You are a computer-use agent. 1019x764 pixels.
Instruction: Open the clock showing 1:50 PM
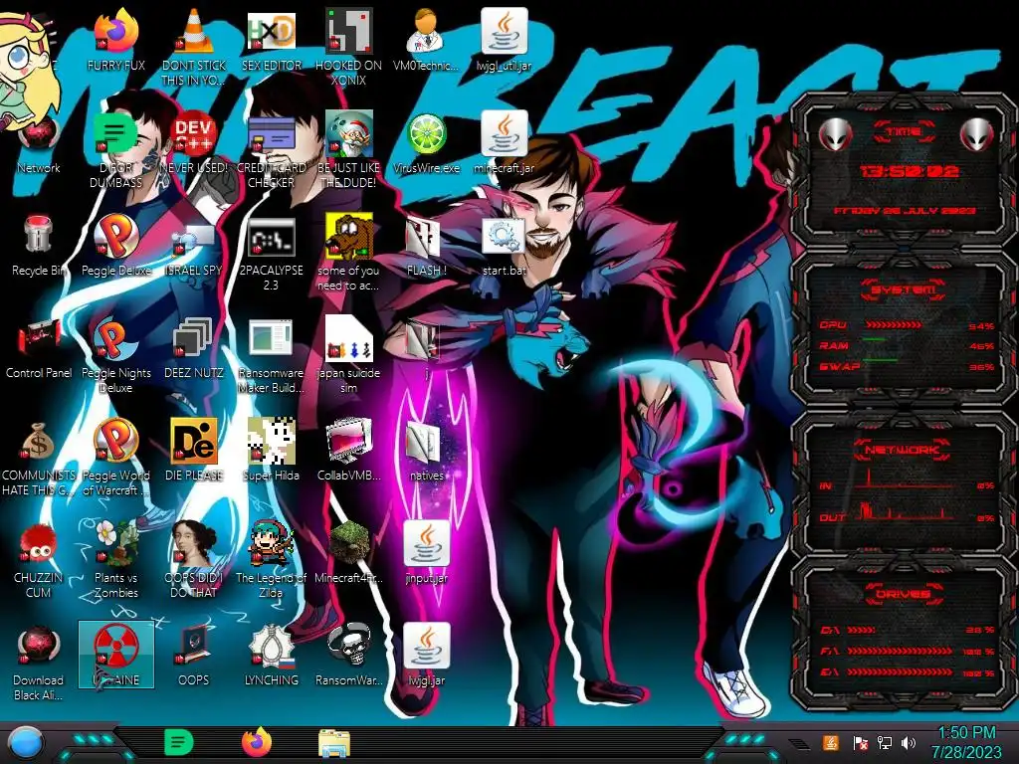coord(966,742)
